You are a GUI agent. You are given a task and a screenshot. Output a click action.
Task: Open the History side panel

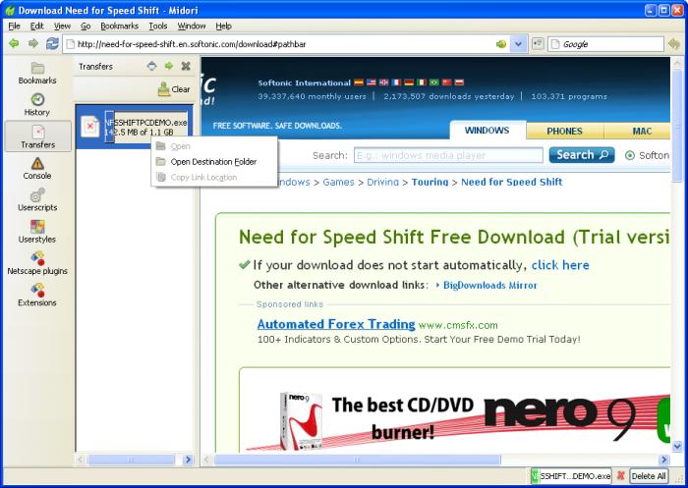[37, 105]
